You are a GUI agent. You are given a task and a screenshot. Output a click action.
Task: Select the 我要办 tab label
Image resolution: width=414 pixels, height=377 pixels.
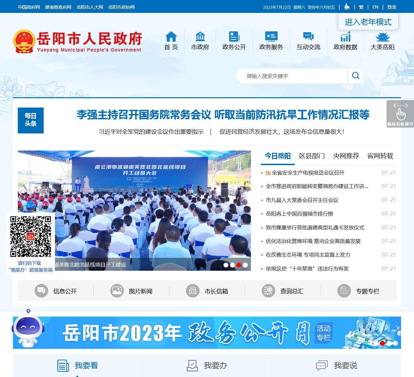click(216, 366)
